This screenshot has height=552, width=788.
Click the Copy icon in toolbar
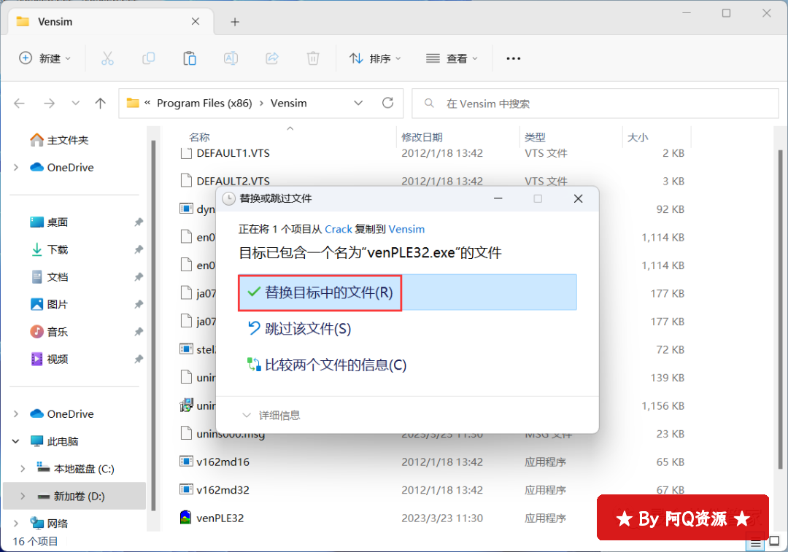pos(149,58)
